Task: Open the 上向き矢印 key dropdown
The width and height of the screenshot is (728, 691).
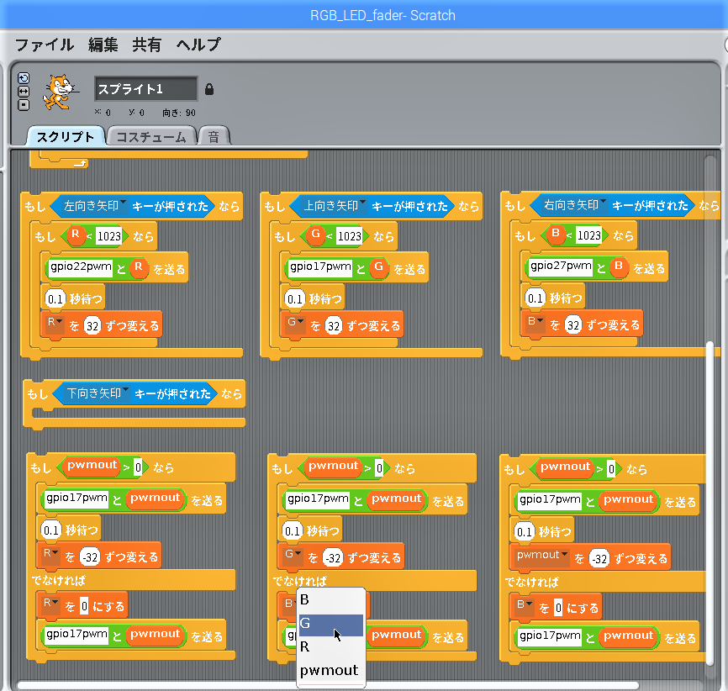Action: 334,206
